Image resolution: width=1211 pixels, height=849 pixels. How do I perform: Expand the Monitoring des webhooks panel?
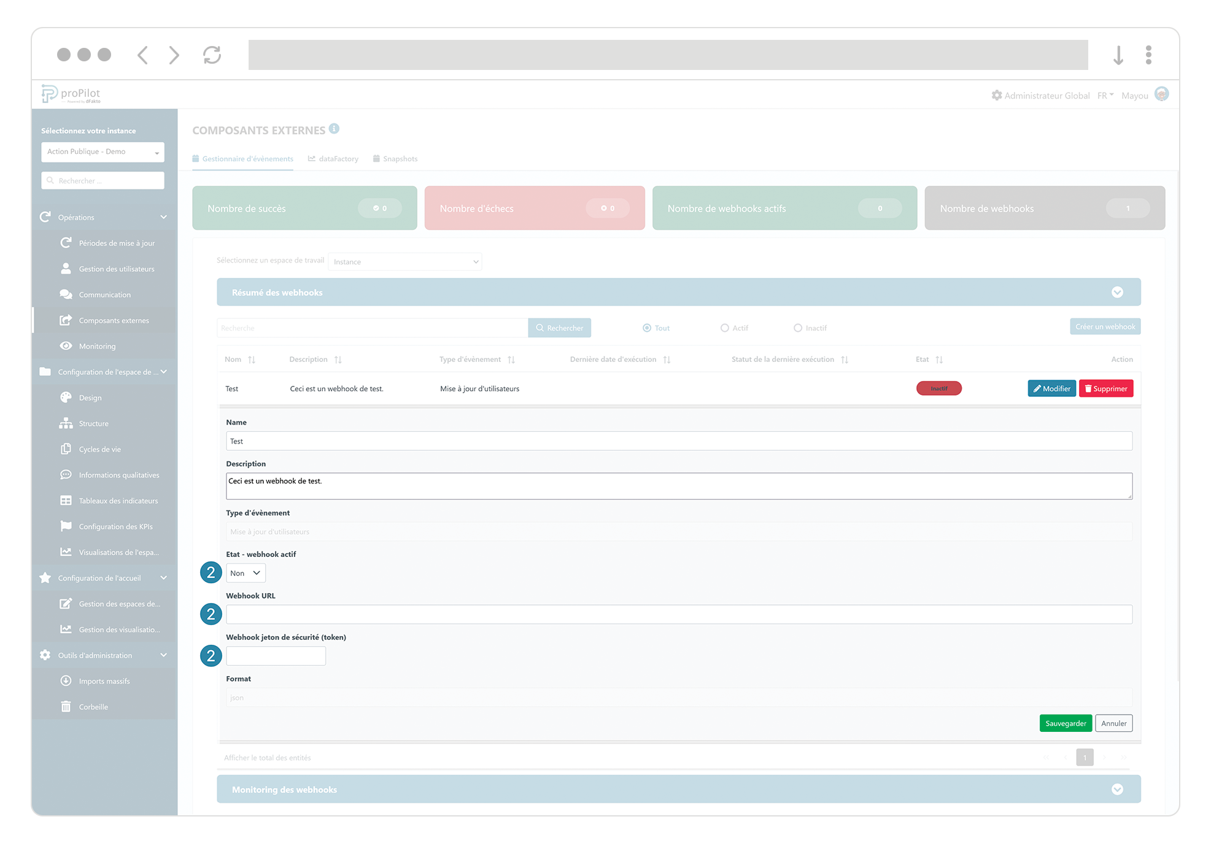1118,789
